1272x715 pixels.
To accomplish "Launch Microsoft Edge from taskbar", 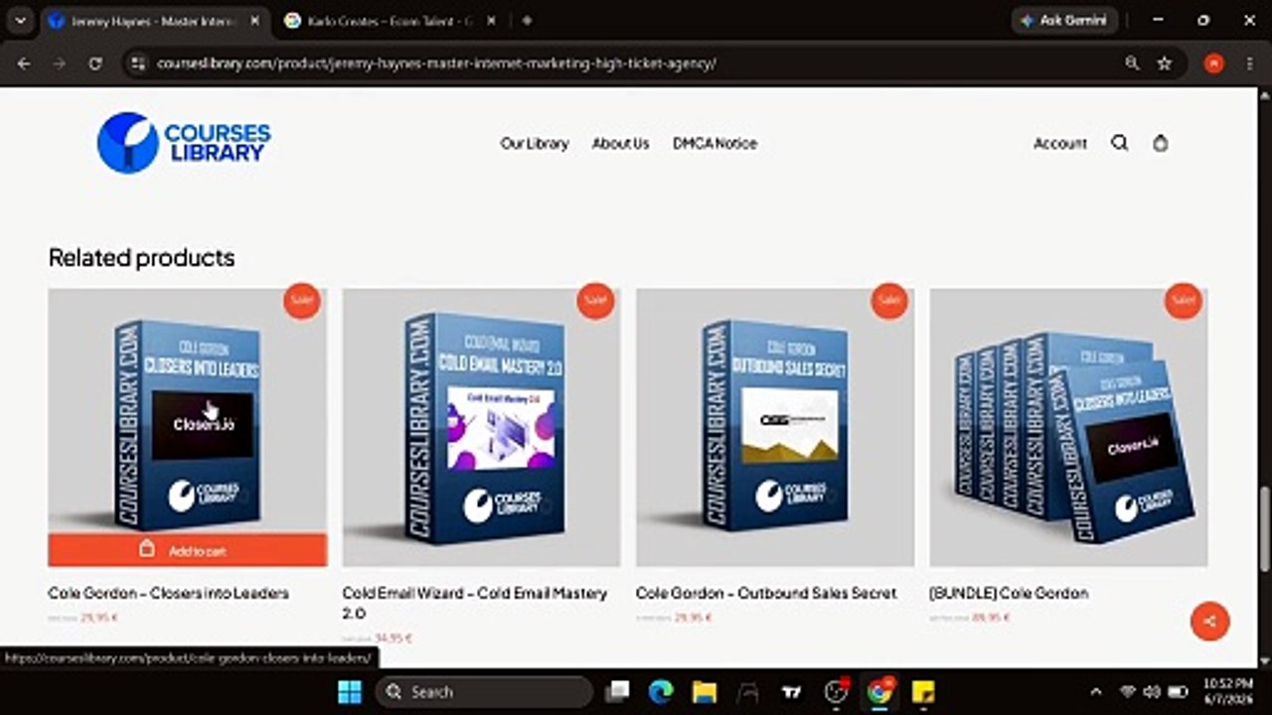I will pos(661,691).
